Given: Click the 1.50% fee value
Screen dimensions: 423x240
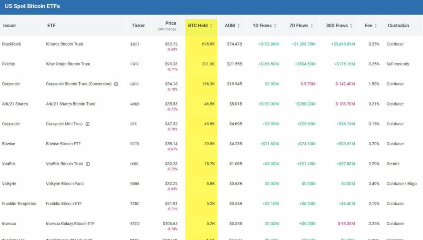Looking at the screenshot, I should coord(374,84).
